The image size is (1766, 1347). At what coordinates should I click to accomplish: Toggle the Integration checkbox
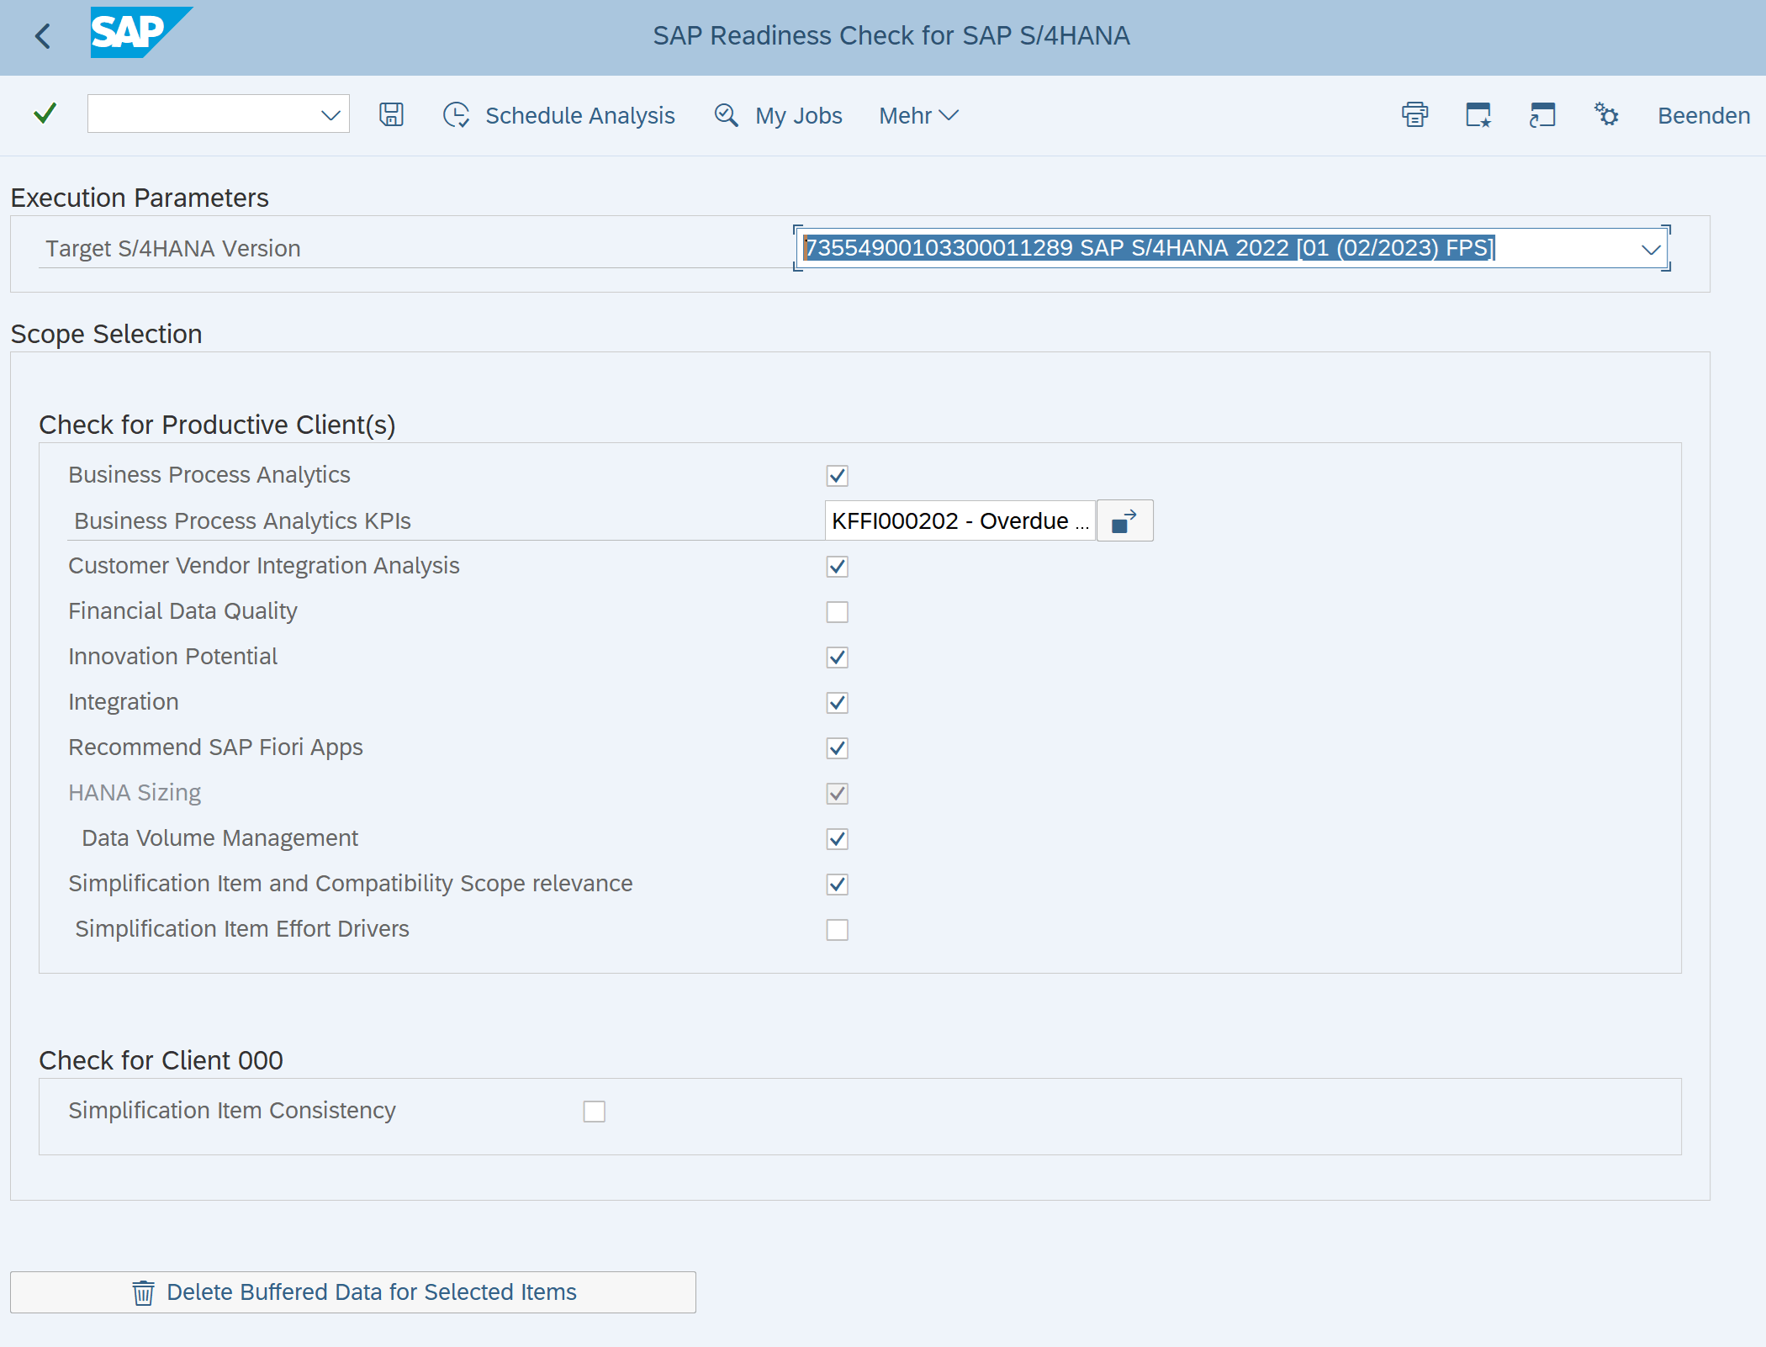tap(837, 703)
